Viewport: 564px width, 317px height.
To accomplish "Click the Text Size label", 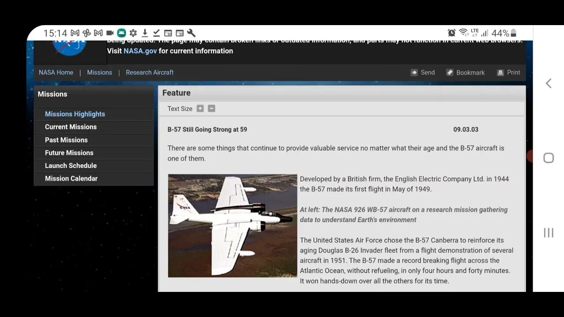I will coord(180,109).
